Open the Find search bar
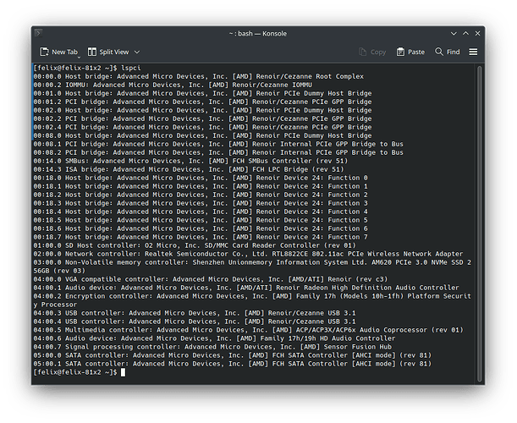 tap(448, 52)
